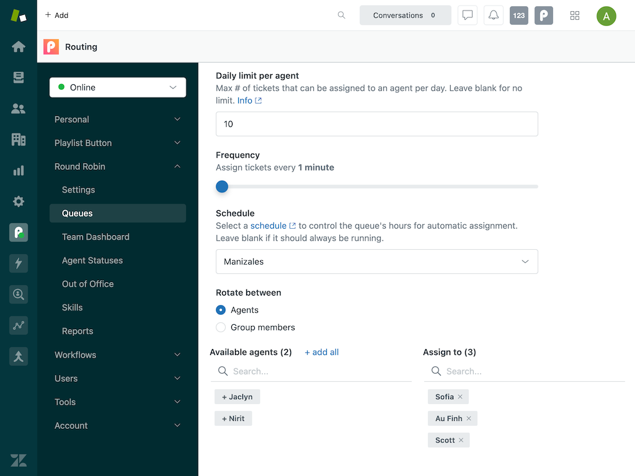
Task: Expand the Workflows section
Action: (117, 355)
